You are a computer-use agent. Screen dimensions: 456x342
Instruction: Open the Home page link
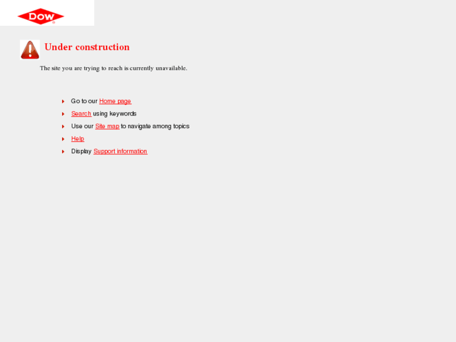pyautogui.click(x=115, y=101)
